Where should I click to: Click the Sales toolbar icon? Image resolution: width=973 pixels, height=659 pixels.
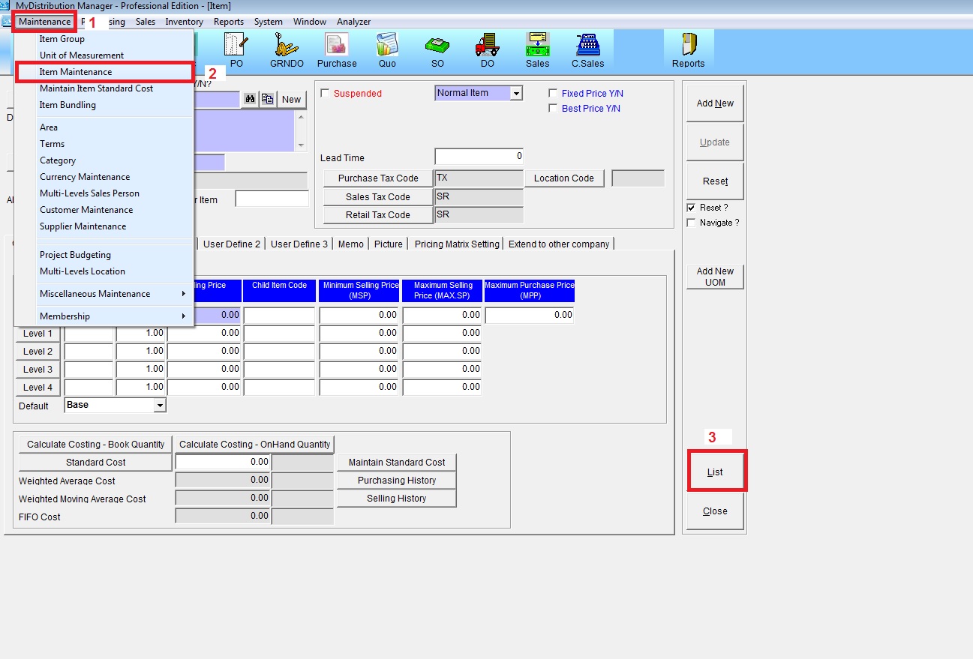click(537, 49)
